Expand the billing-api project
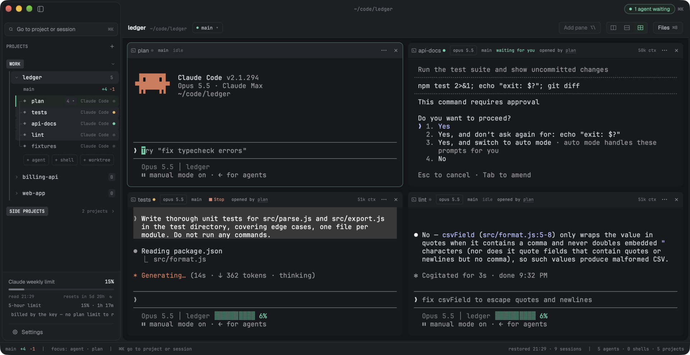This screenshot has width=690, height=355. pyautogui.click(x=17, y=177)
